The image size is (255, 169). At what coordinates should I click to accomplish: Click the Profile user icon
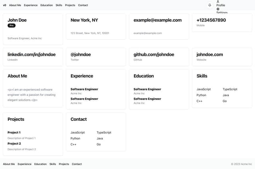tap(218, 2)
